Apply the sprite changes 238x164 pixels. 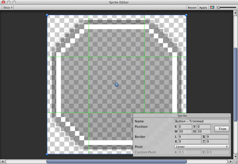point(203,7)
